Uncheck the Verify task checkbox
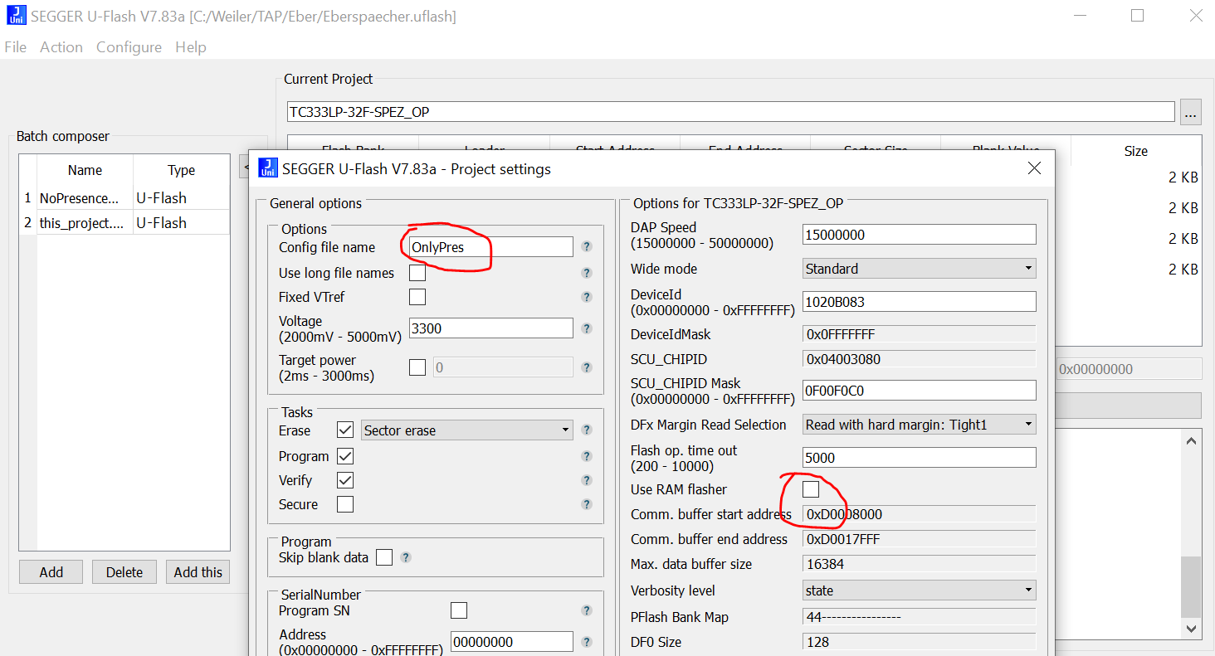Screen dimensions: 1215x656 pyautogui.click(x=345, y=480)
